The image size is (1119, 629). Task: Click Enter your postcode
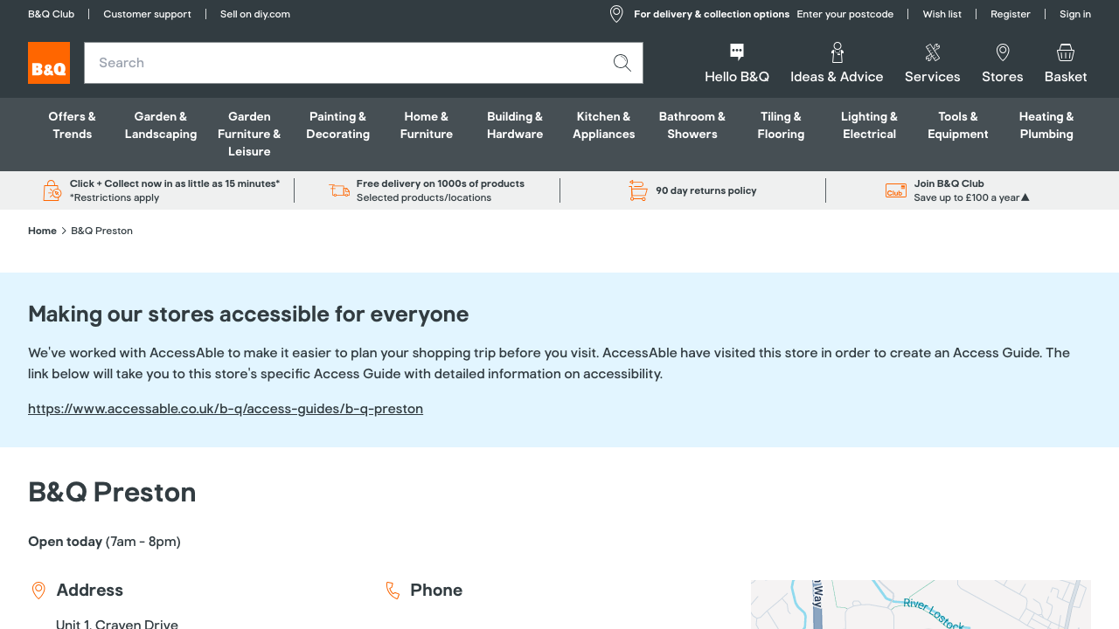tap(844, 14)
